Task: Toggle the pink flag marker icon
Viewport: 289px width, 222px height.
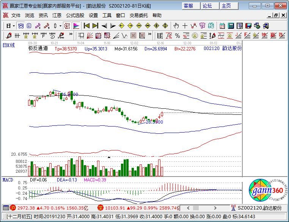Action: pos(76,26)
